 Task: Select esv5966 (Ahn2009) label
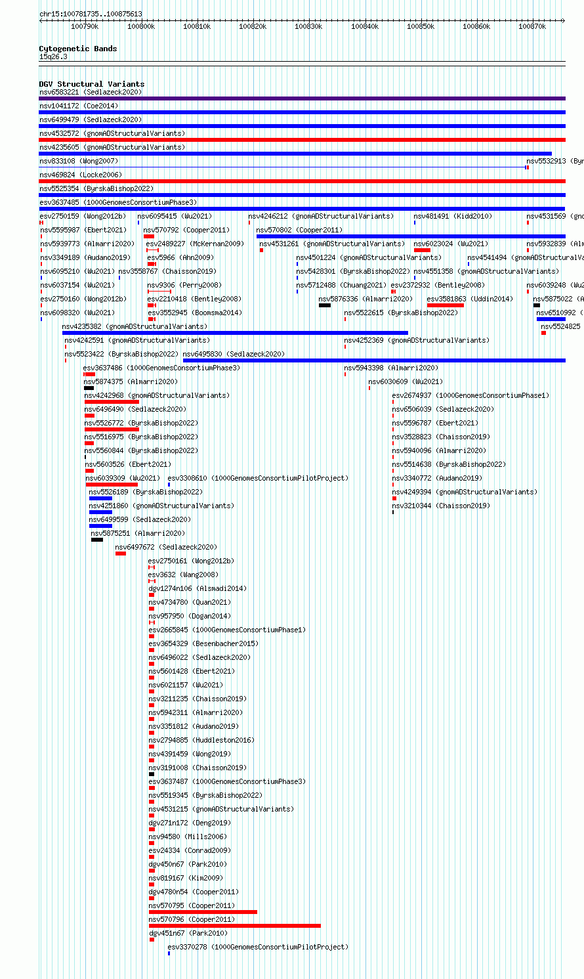point(180,257)
